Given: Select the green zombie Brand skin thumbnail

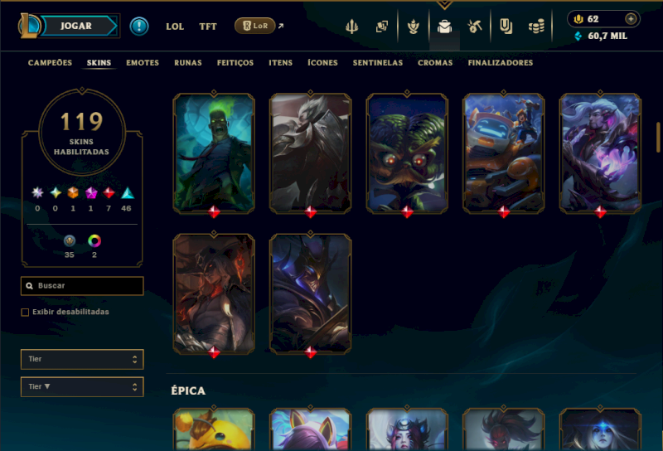Looking at the screenshot, I should (x=214, y=153).
